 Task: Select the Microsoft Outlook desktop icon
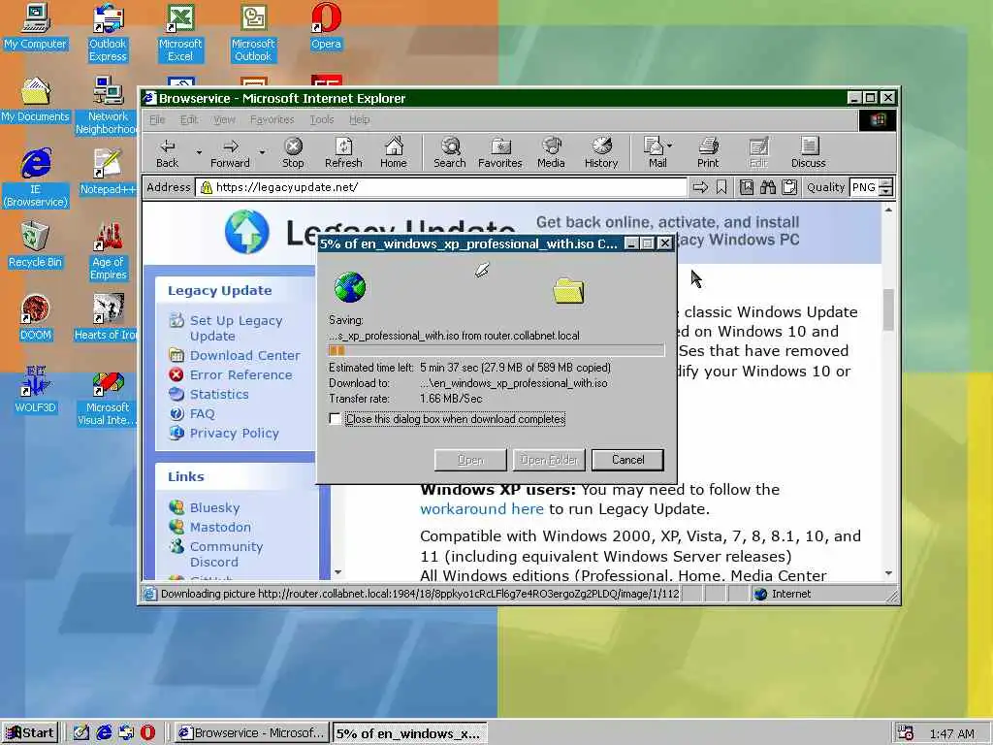tap(253, 33)
